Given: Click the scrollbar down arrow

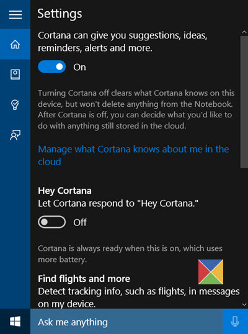Looking at the screenshot, I should (x=244, y=305).
